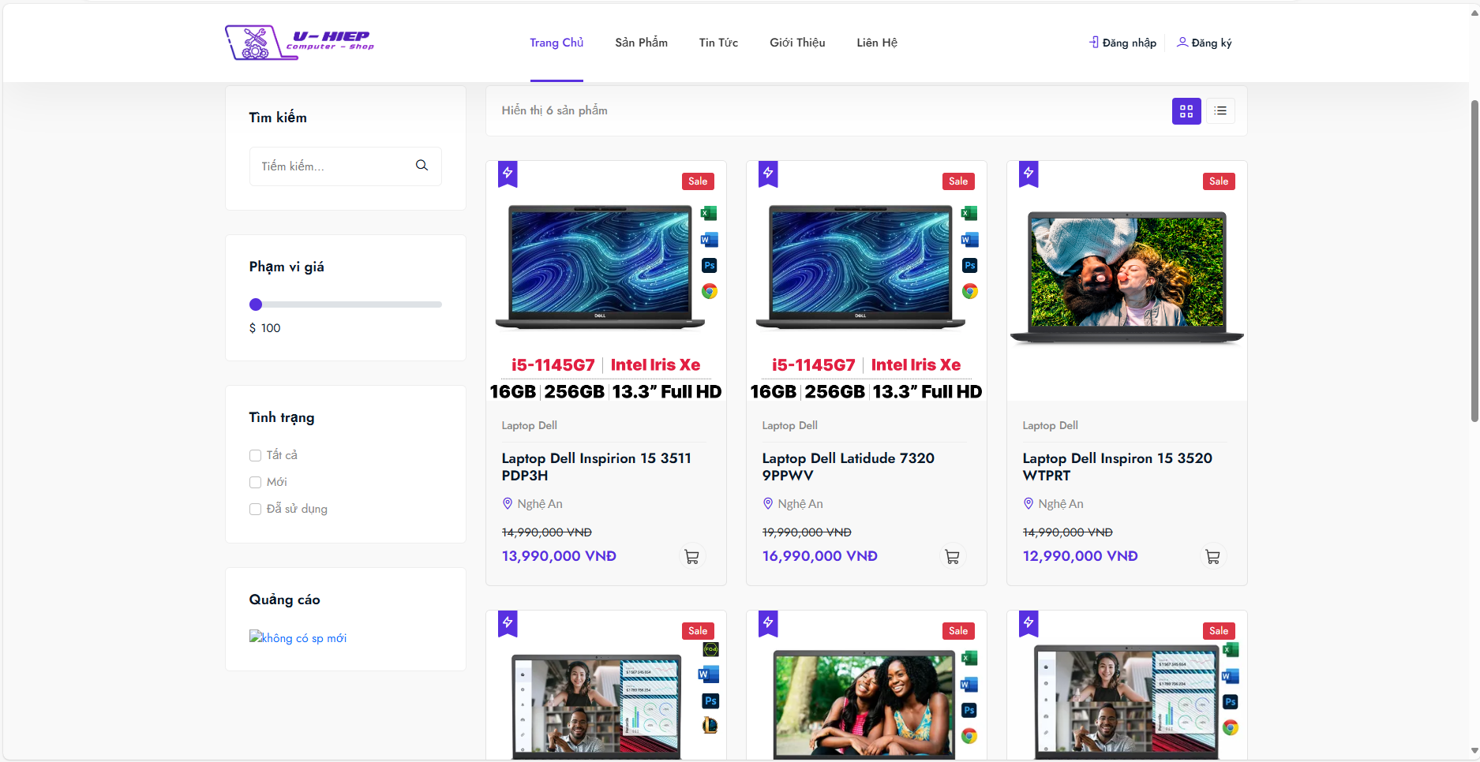Open Liên Hệ menu item
Viewport: 1480px width, 762px height.
click(877, 43)
